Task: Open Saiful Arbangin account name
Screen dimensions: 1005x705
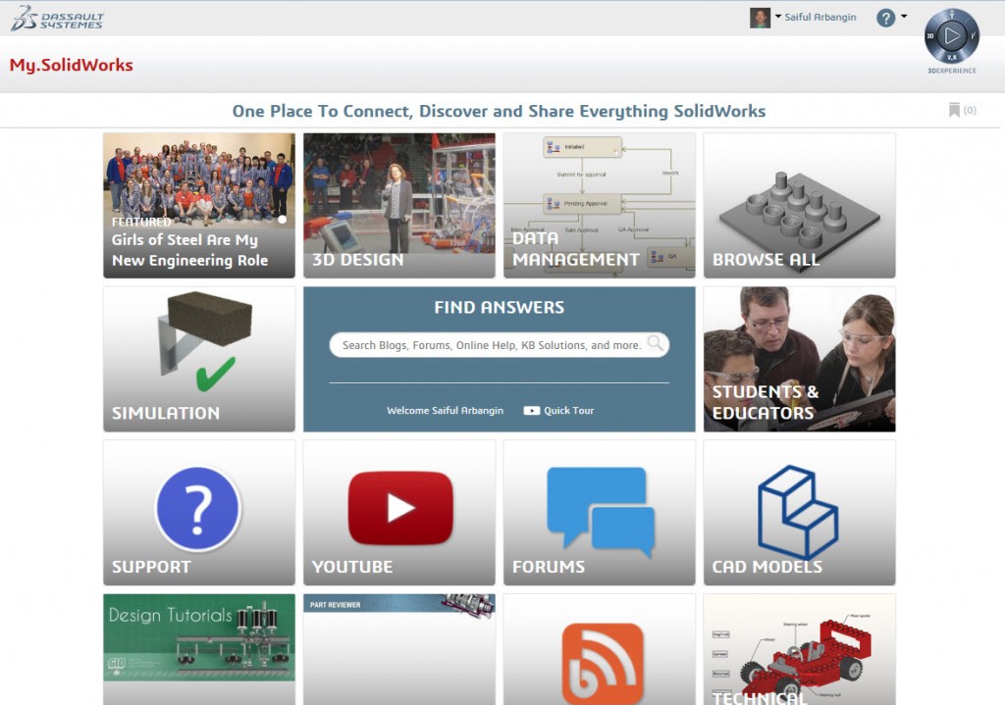Action: 820,18
